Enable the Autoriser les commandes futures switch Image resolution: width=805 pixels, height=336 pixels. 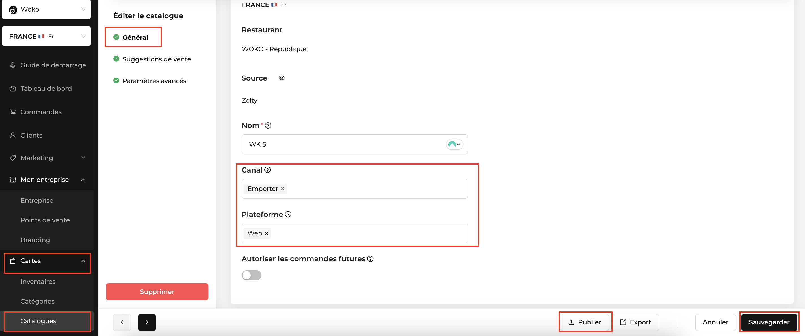point(252,275)
